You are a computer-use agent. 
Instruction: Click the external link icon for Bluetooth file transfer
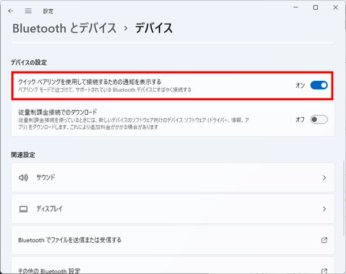pyautogui.click(x=324, y=240)
